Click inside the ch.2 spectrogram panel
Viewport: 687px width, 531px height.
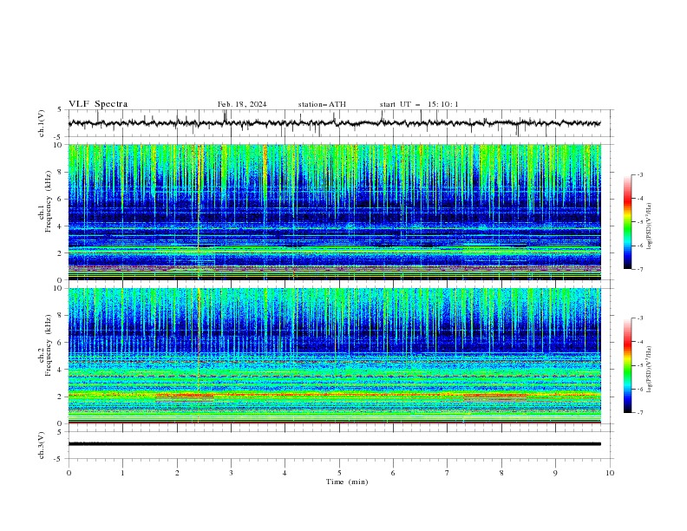point(334,356)
